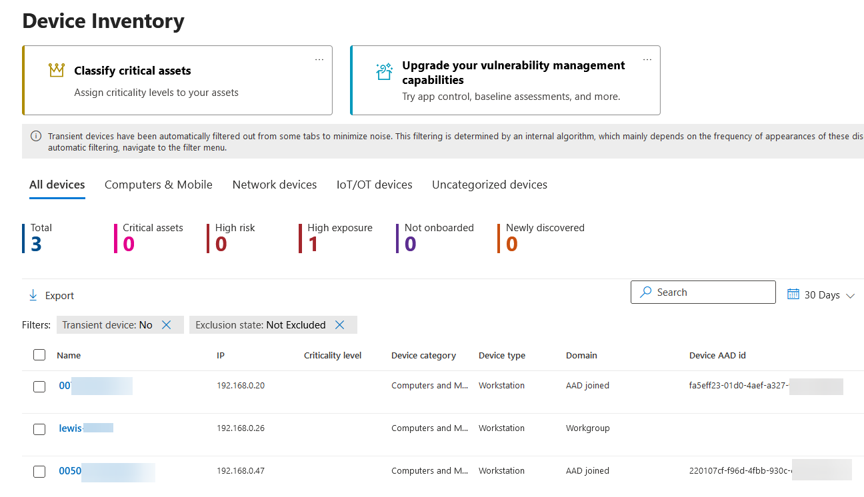Click the info icon in the transient devices banner

pos(35,136)
